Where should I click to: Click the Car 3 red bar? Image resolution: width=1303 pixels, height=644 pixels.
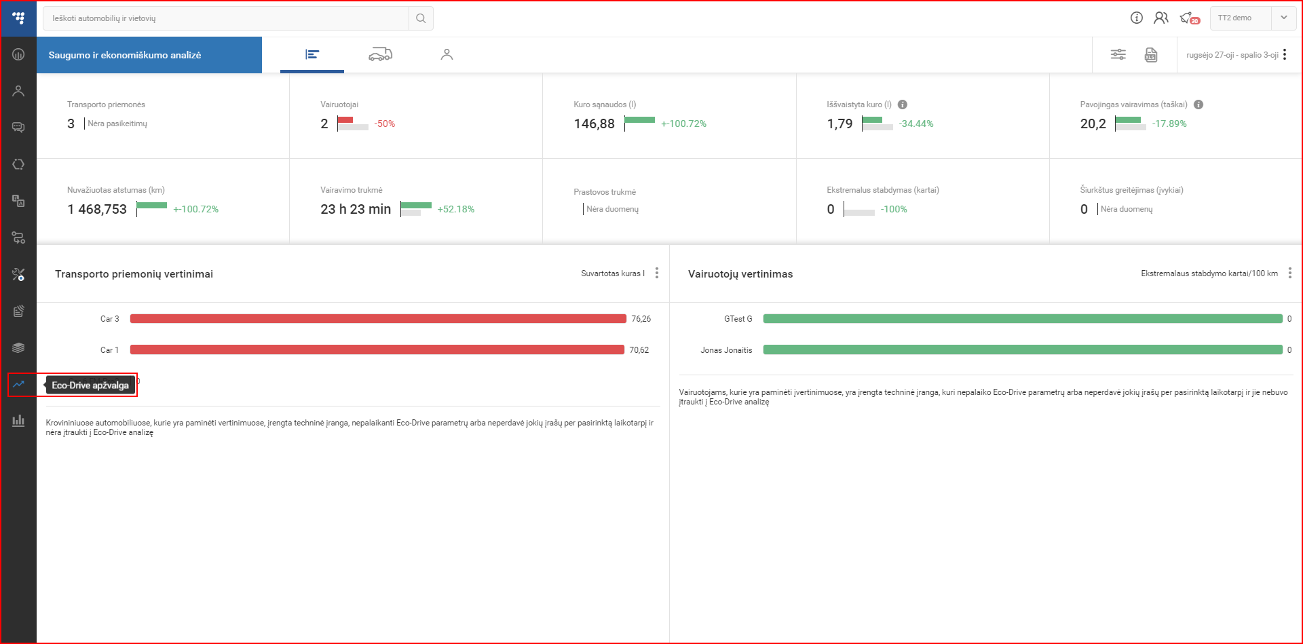(x=378, y=318)
